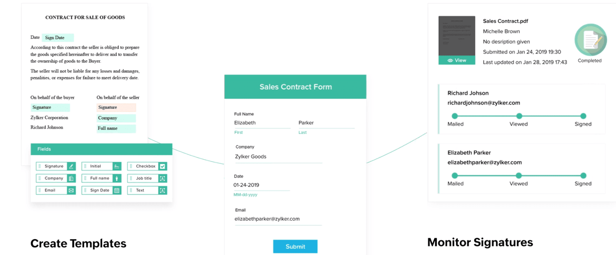Click the Initial field icon

coord(117,166)
